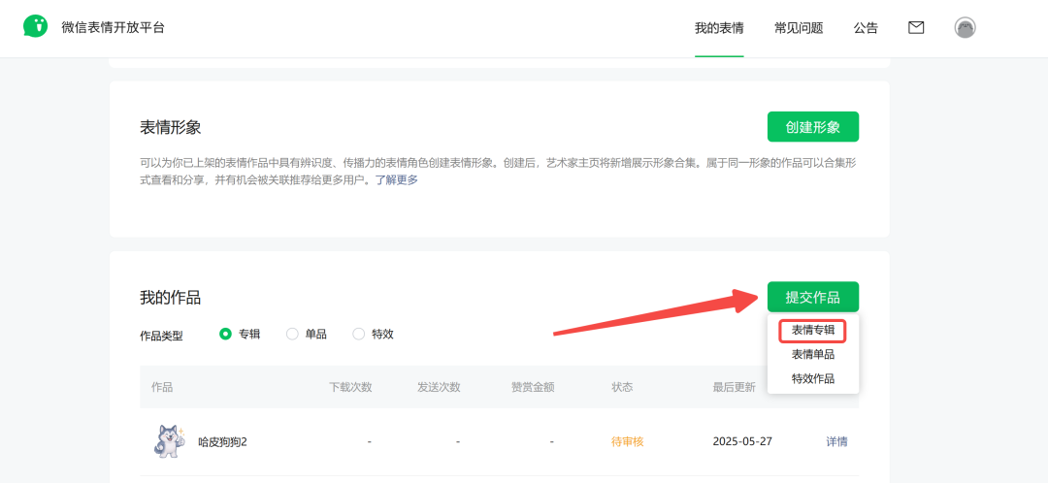Click the 发送次数 column header
The width and height of the screenshot is (1048, 483).
point(439,388)
